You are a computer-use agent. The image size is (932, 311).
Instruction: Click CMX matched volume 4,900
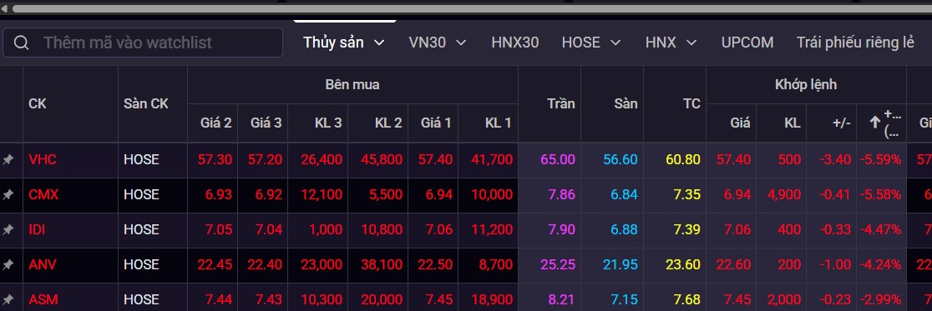pyautogui.click(x=784, y=194)
